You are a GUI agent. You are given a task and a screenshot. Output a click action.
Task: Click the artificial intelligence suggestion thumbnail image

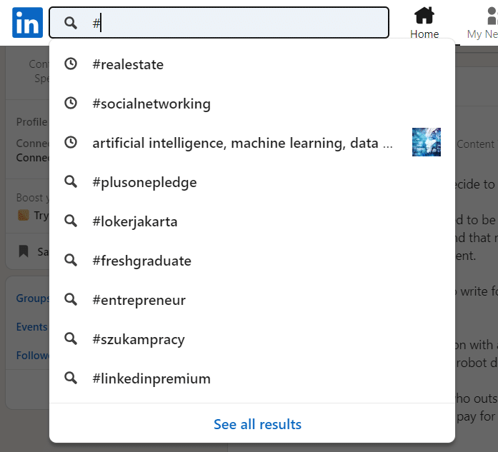click(427, 142)
